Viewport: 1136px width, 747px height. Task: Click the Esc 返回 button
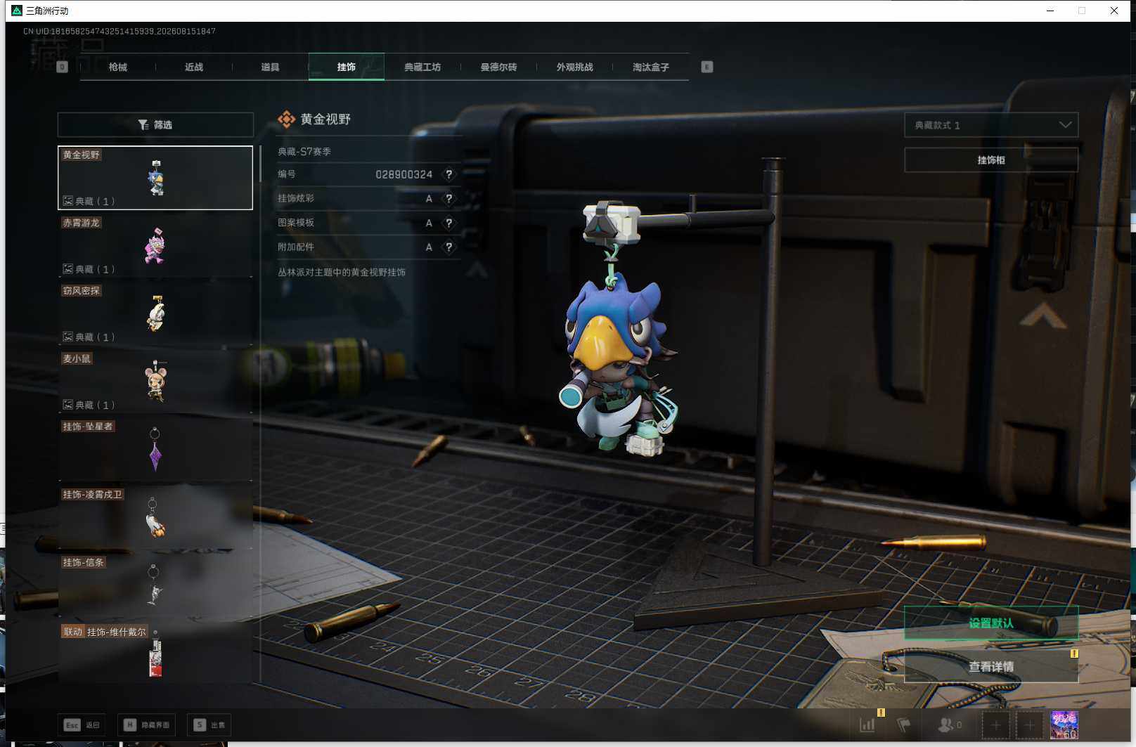tap(82, 725)
